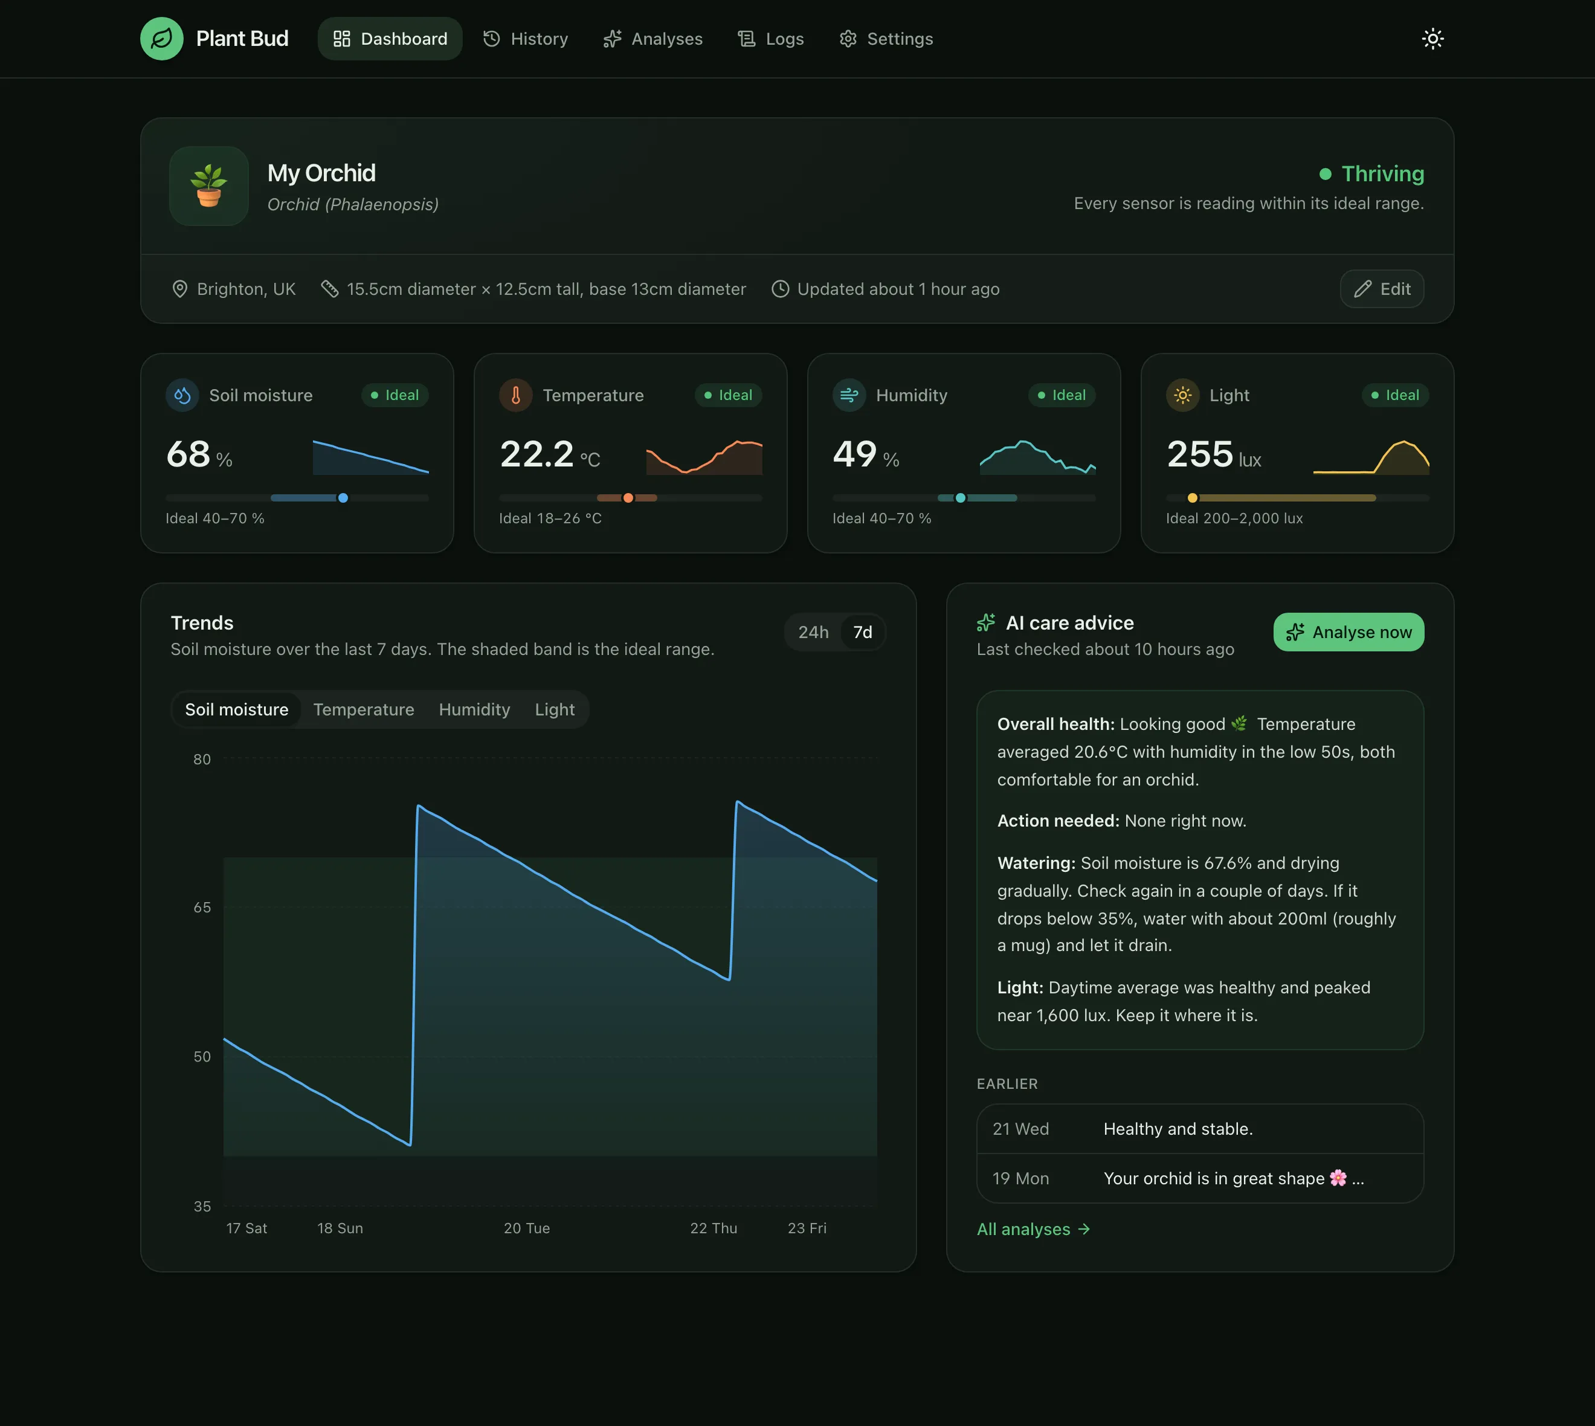1595x1426 pixels.
Task: Click the AI care advice sparkle icon
Action: [x=986, y=623]
